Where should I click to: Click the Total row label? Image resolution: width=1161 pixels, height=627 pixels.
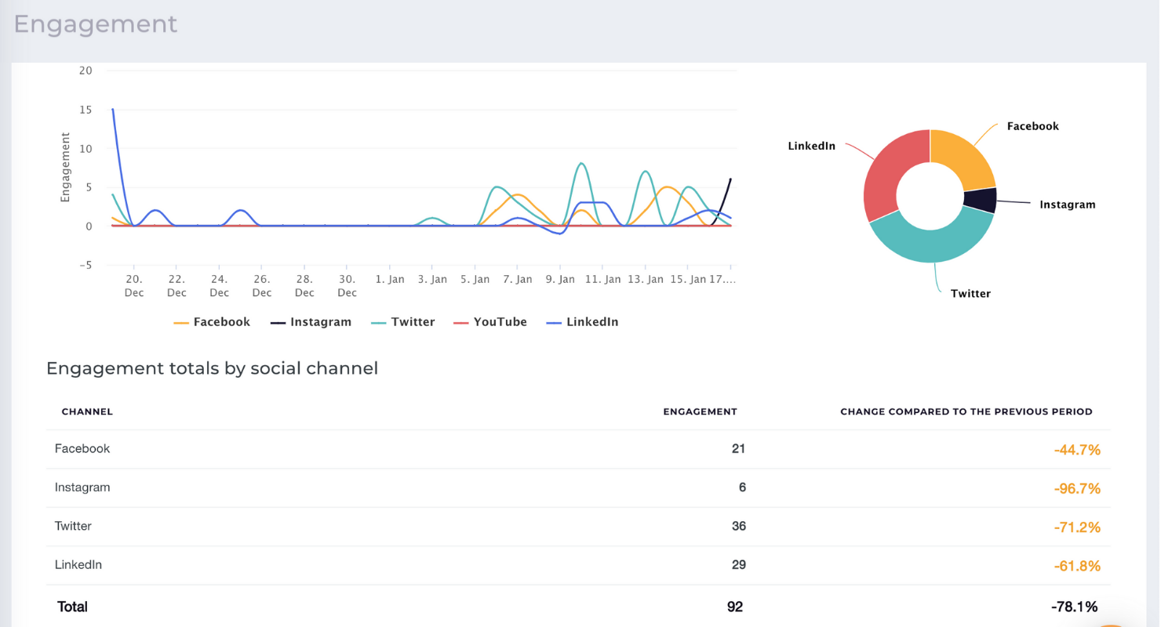click(x=72, y=607)
